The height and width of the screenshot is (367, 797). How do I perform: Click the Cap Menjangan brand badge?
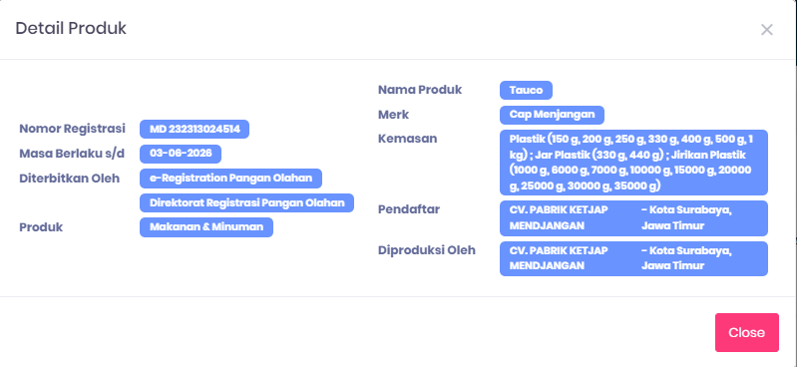coord(552,115)
